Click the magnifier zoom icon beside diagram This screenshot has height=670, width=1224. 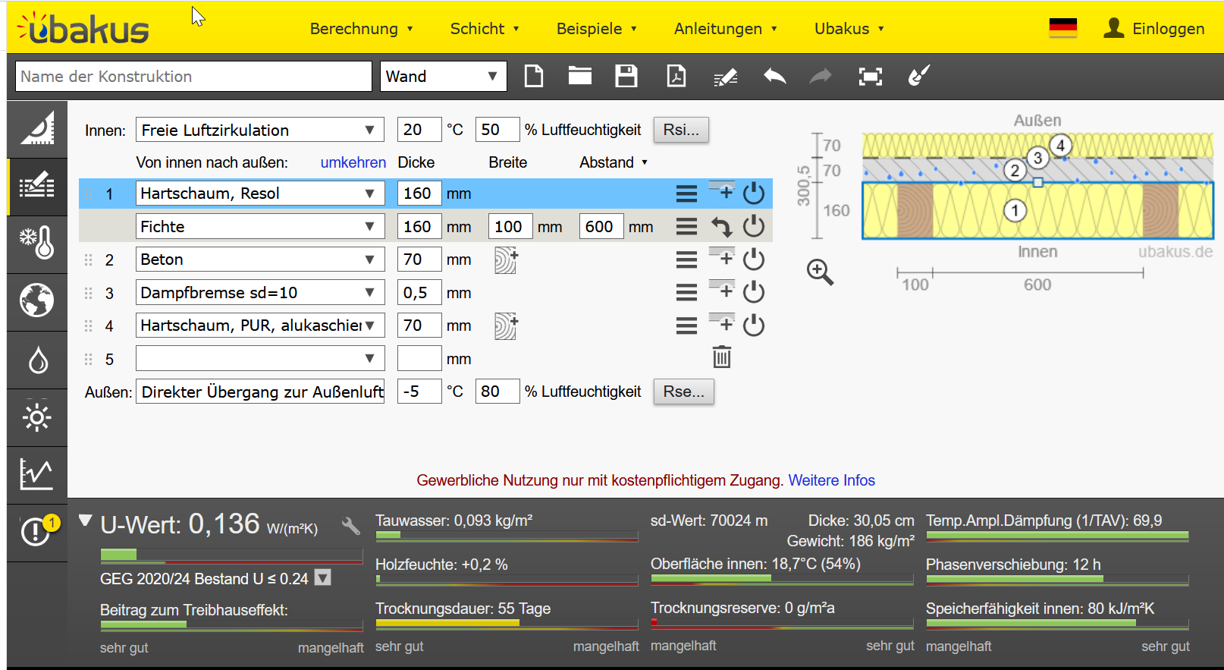[x=820, y=272]
